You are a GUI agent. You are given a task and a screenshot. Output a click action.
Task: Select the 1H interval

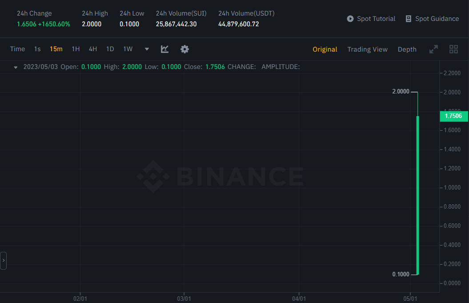tap(76, 49)
